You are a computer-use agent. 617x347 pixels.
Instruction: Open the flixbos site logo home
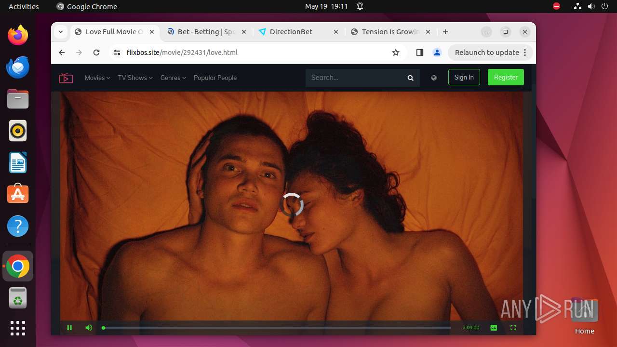coord(66,78)
